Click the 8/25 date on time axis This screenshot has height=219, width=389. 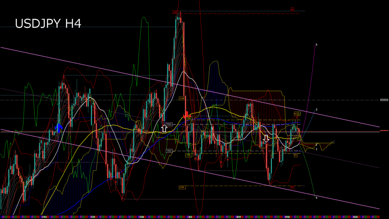pos(356,217)
